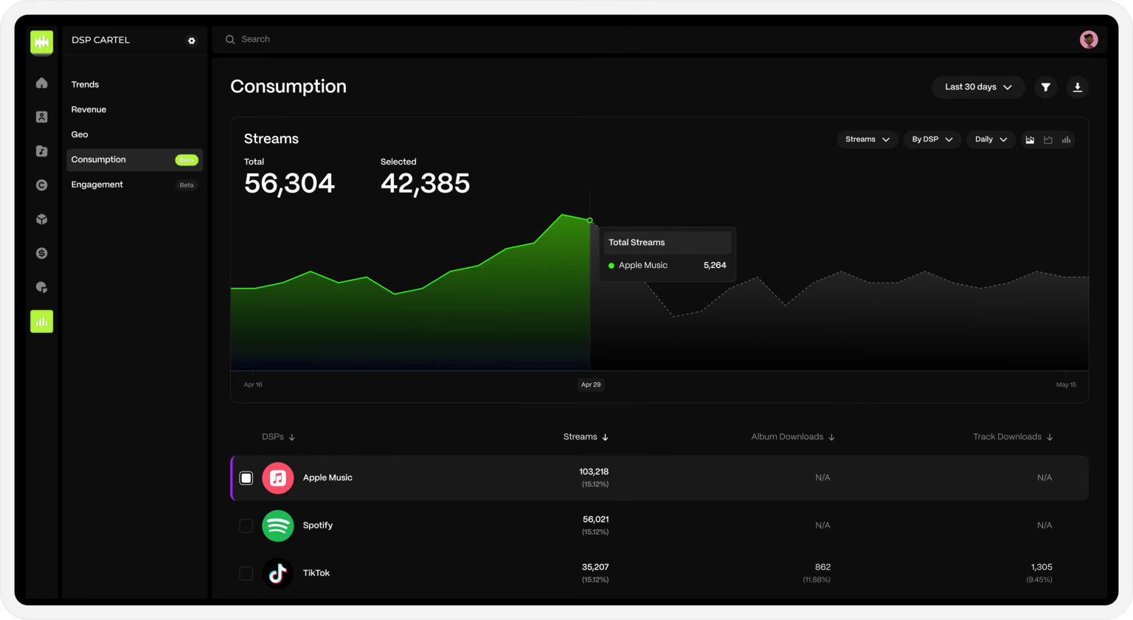Switch to bar chart view icon
Viewport: 1133px width, 620px height.
[1066, 139]
